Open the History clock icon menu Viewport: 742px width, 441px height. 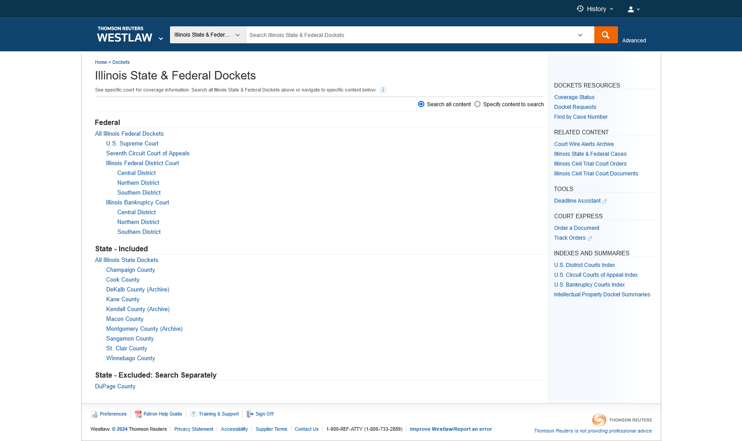[x=580, y=9]
